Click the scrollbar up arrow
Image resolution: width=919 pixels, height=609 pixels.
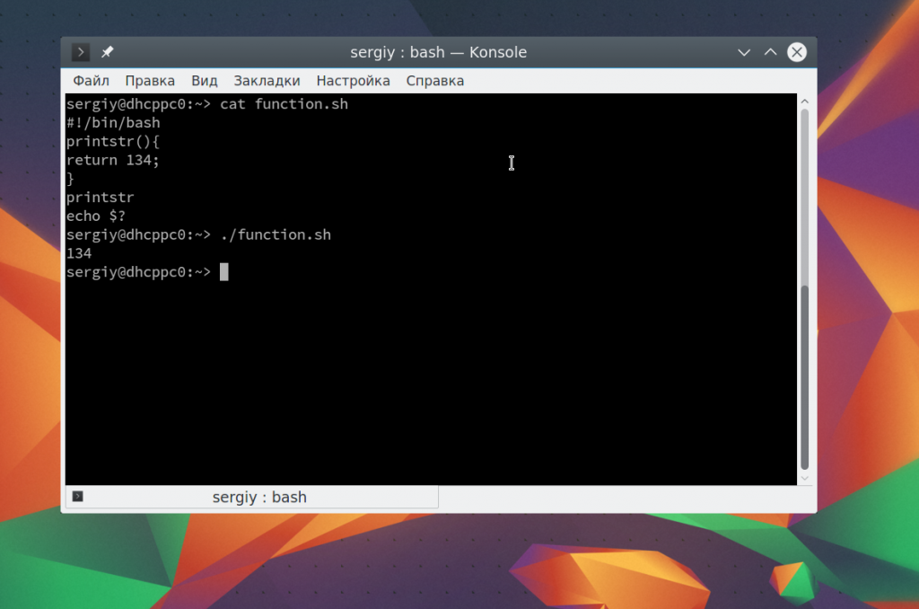coord(804,101)
